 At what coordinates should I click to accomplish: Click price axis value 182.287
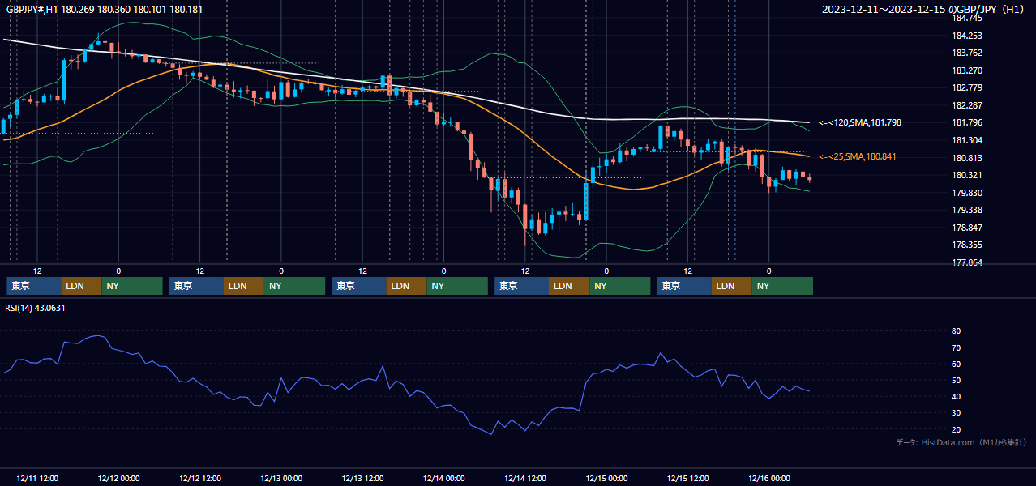pos(967,105)
